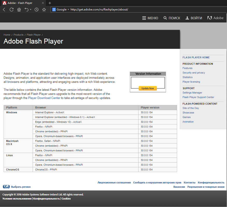Click the Adobe logo in header

click(x=215, y=18)
